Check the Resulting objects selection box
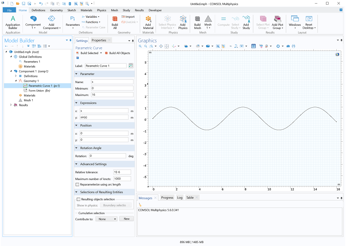The height and width of the screenshot is (246, 346). coord(78,199)
